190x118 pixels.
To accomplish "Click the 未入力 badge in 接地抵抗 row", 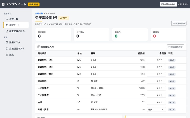I will 172,81.
